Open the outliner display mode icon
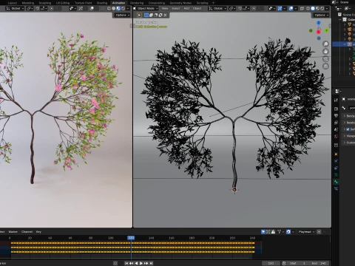This screenshot has height=266, width=355. pos(348,8)
